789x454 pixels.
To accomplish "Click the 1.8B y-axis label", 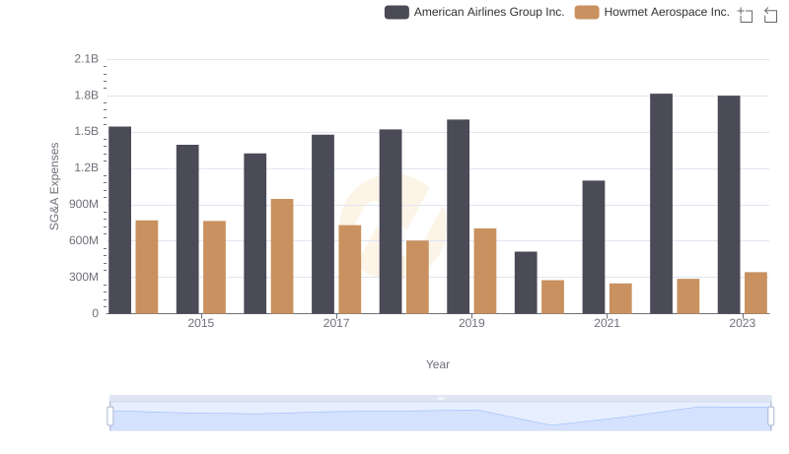I will tap(86, 96).
